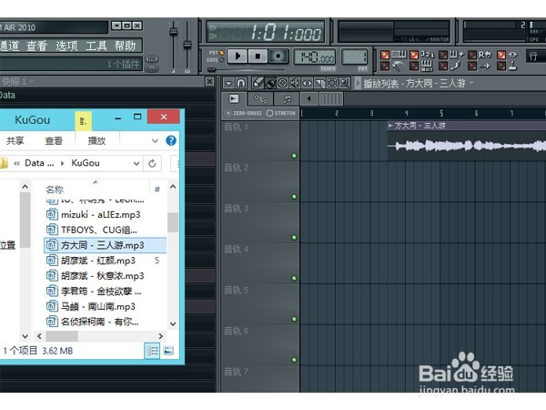The image size is (546, 410).
Task: Switch to pattern clips music note tab
Action: [x=288, y=99]
